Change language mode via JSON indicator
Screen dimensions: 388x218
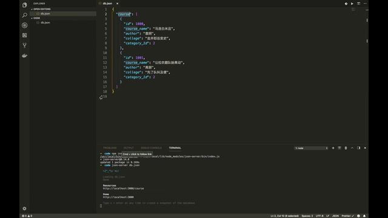(x=335, y=216)
